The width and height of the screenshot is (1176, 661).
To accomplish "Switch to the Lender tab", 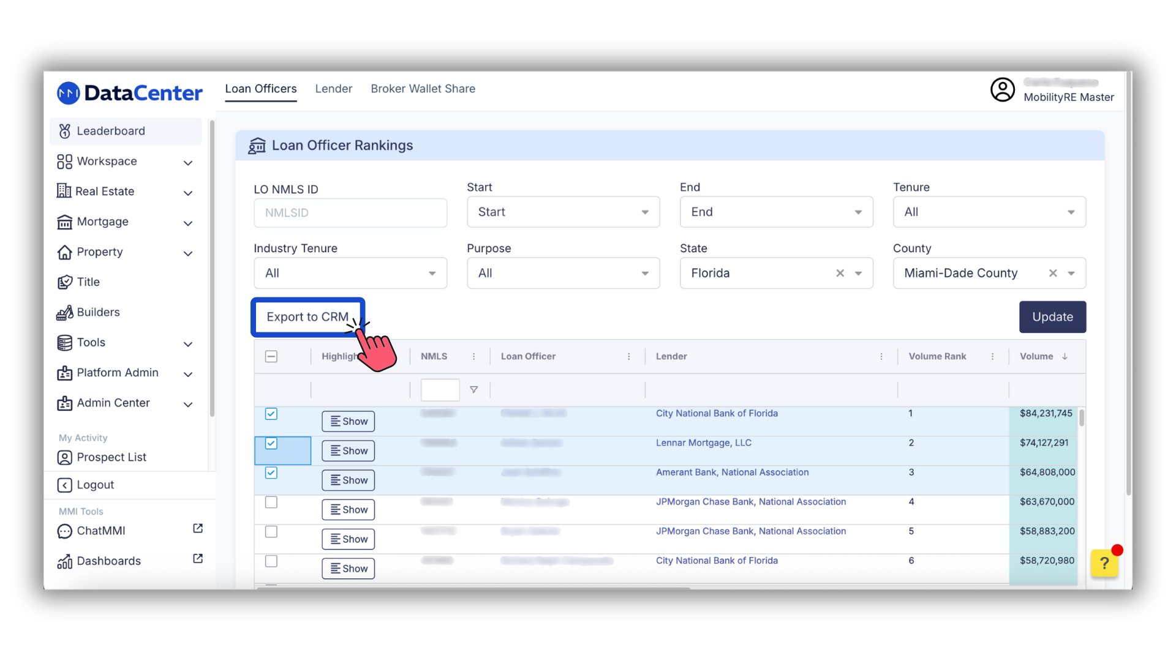I will [x=333, y=89].
